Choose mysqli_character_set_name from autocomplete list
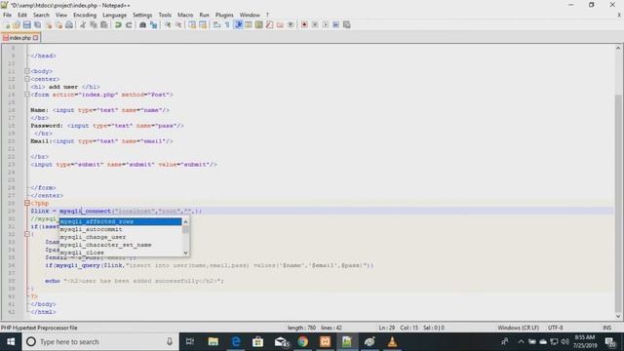624x351 pixels. (x=121, y=245)
